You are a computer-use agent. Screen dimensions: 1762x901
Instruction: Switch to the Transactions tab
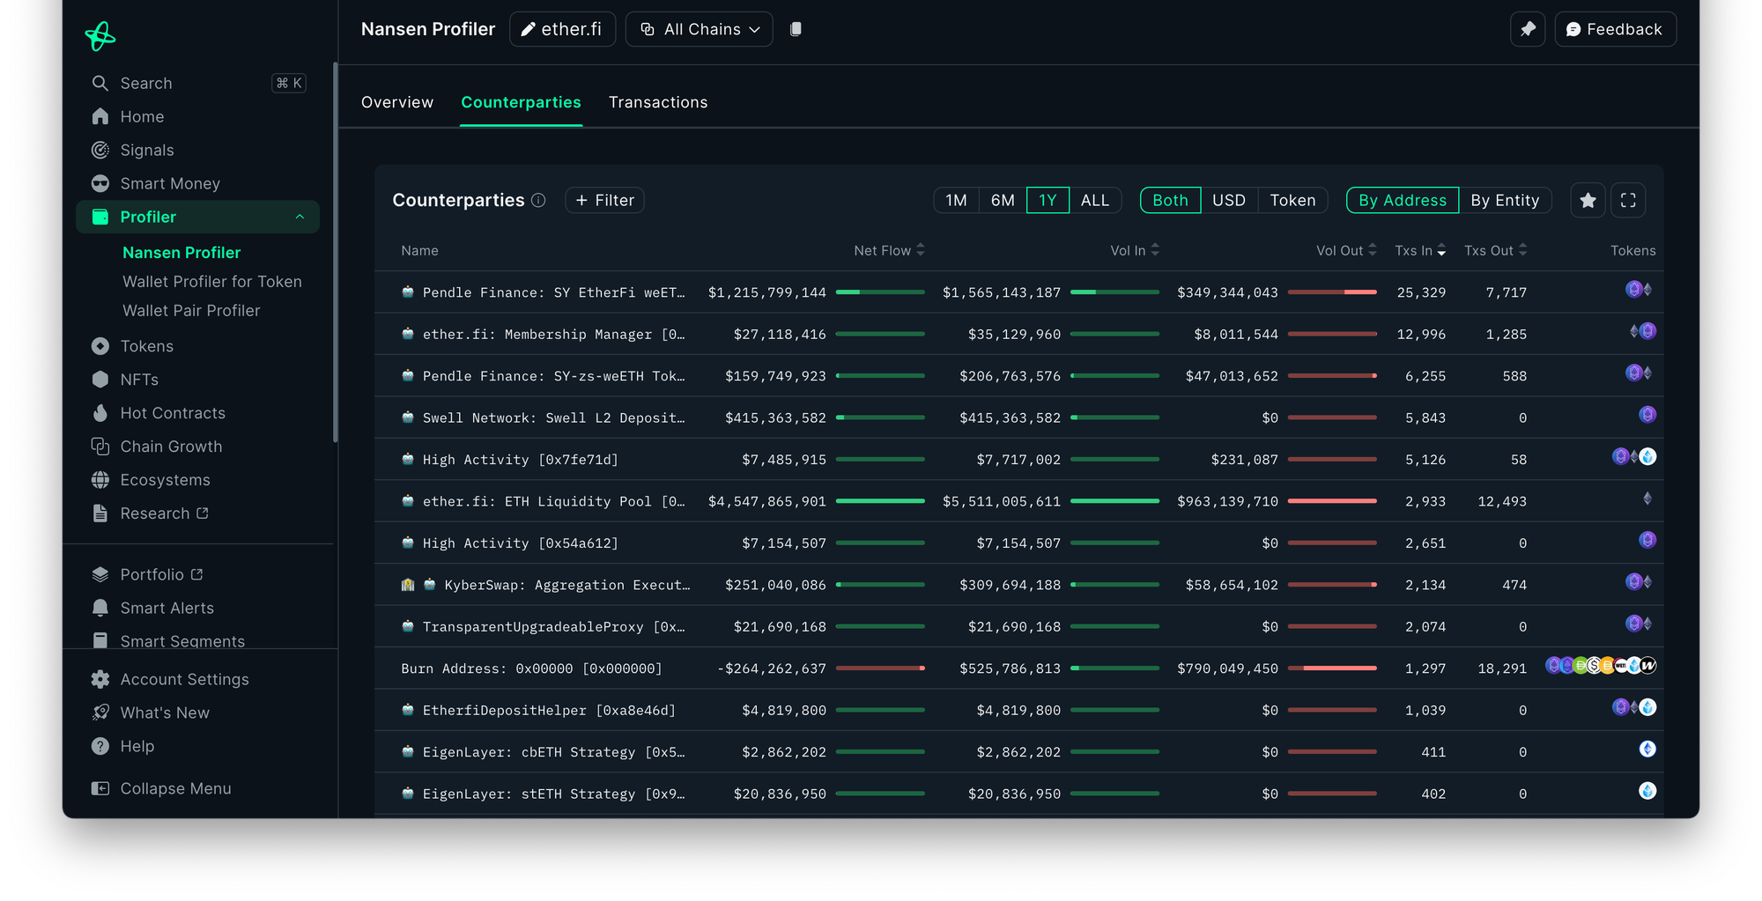coord(658,102)
